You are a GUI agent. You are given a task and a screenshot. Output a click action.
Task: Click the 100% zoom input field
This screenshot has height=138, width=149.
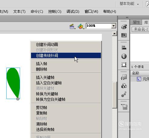(99, 26)
